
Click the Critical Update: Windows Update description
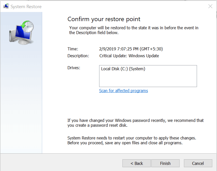pyautogui.click(x=129, y=56)
